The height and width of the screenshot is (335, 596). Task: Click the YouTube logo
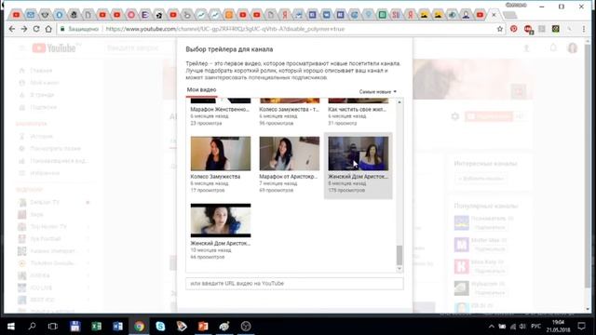[54, 48]
